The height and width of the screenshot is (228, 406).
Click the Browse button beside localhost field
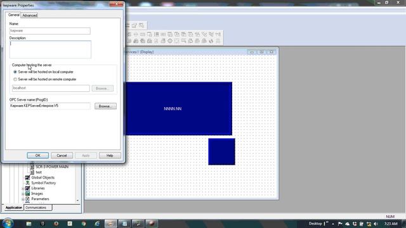pos(103,89)
